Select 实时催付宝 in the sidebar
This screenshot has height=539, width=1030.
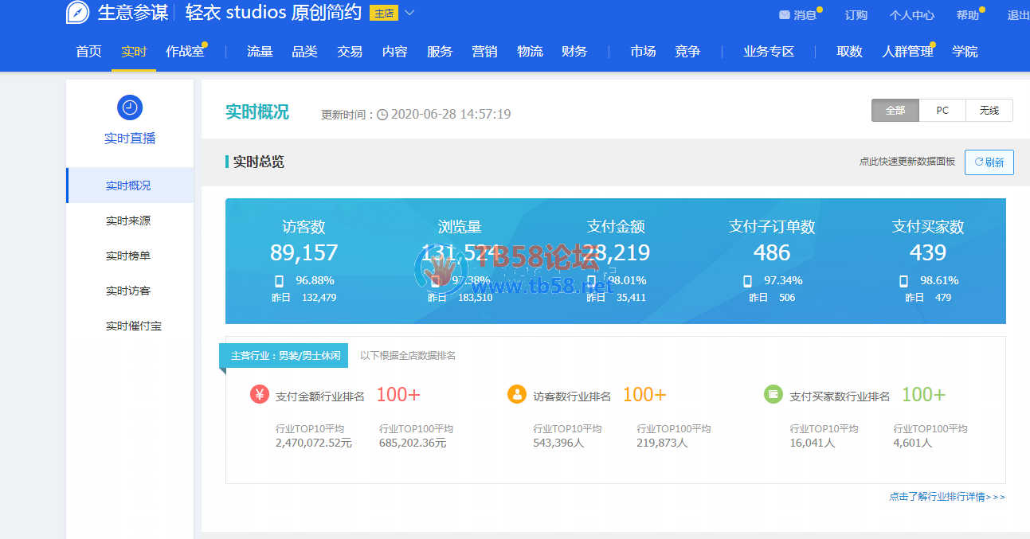point(134,326)
